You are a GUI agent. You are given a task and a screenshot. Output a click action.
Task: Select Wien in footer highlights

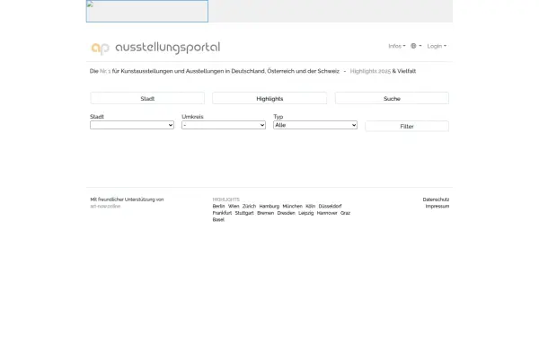[234, 207]
